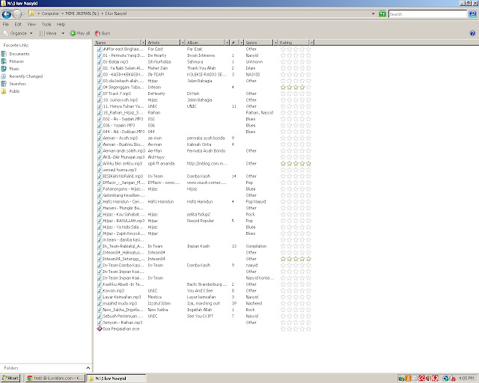Image resolution: width=479 pixels, height=383 pixels.
Task: Select the file AKIL-Zikir Munajat.mp3
Action: 123,157
